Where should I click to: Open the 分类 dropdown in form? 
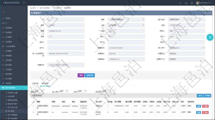[x=126, y=25]
